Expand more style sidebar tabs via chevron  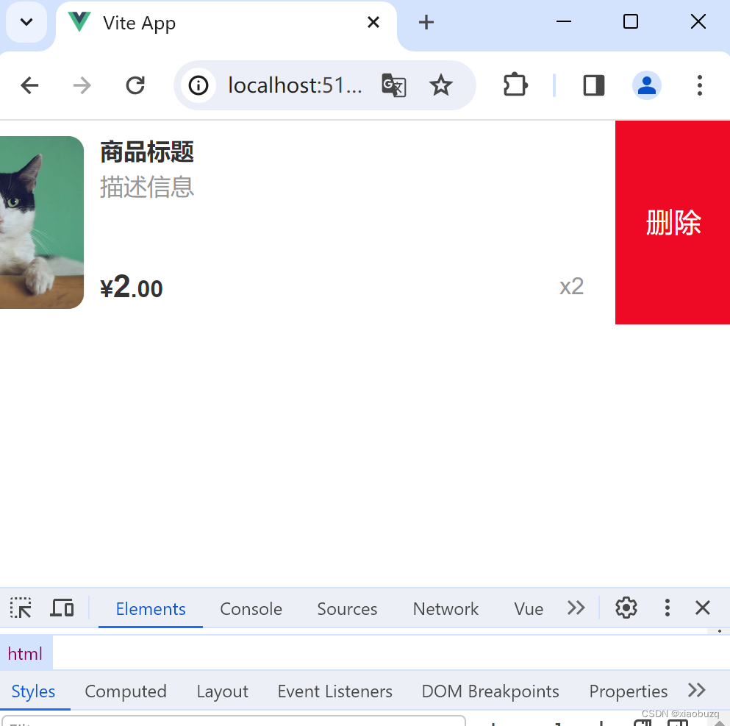pos(695,690)
